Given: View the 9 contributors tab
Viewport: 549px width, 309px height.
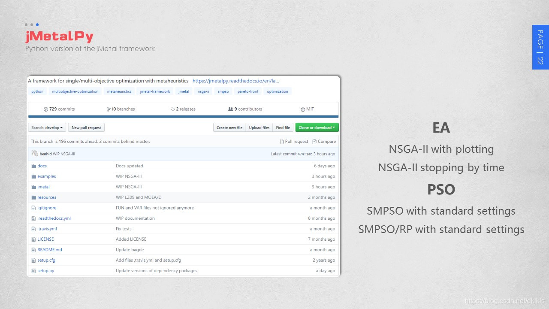Looking at the screenshot, I should (245, 109).
